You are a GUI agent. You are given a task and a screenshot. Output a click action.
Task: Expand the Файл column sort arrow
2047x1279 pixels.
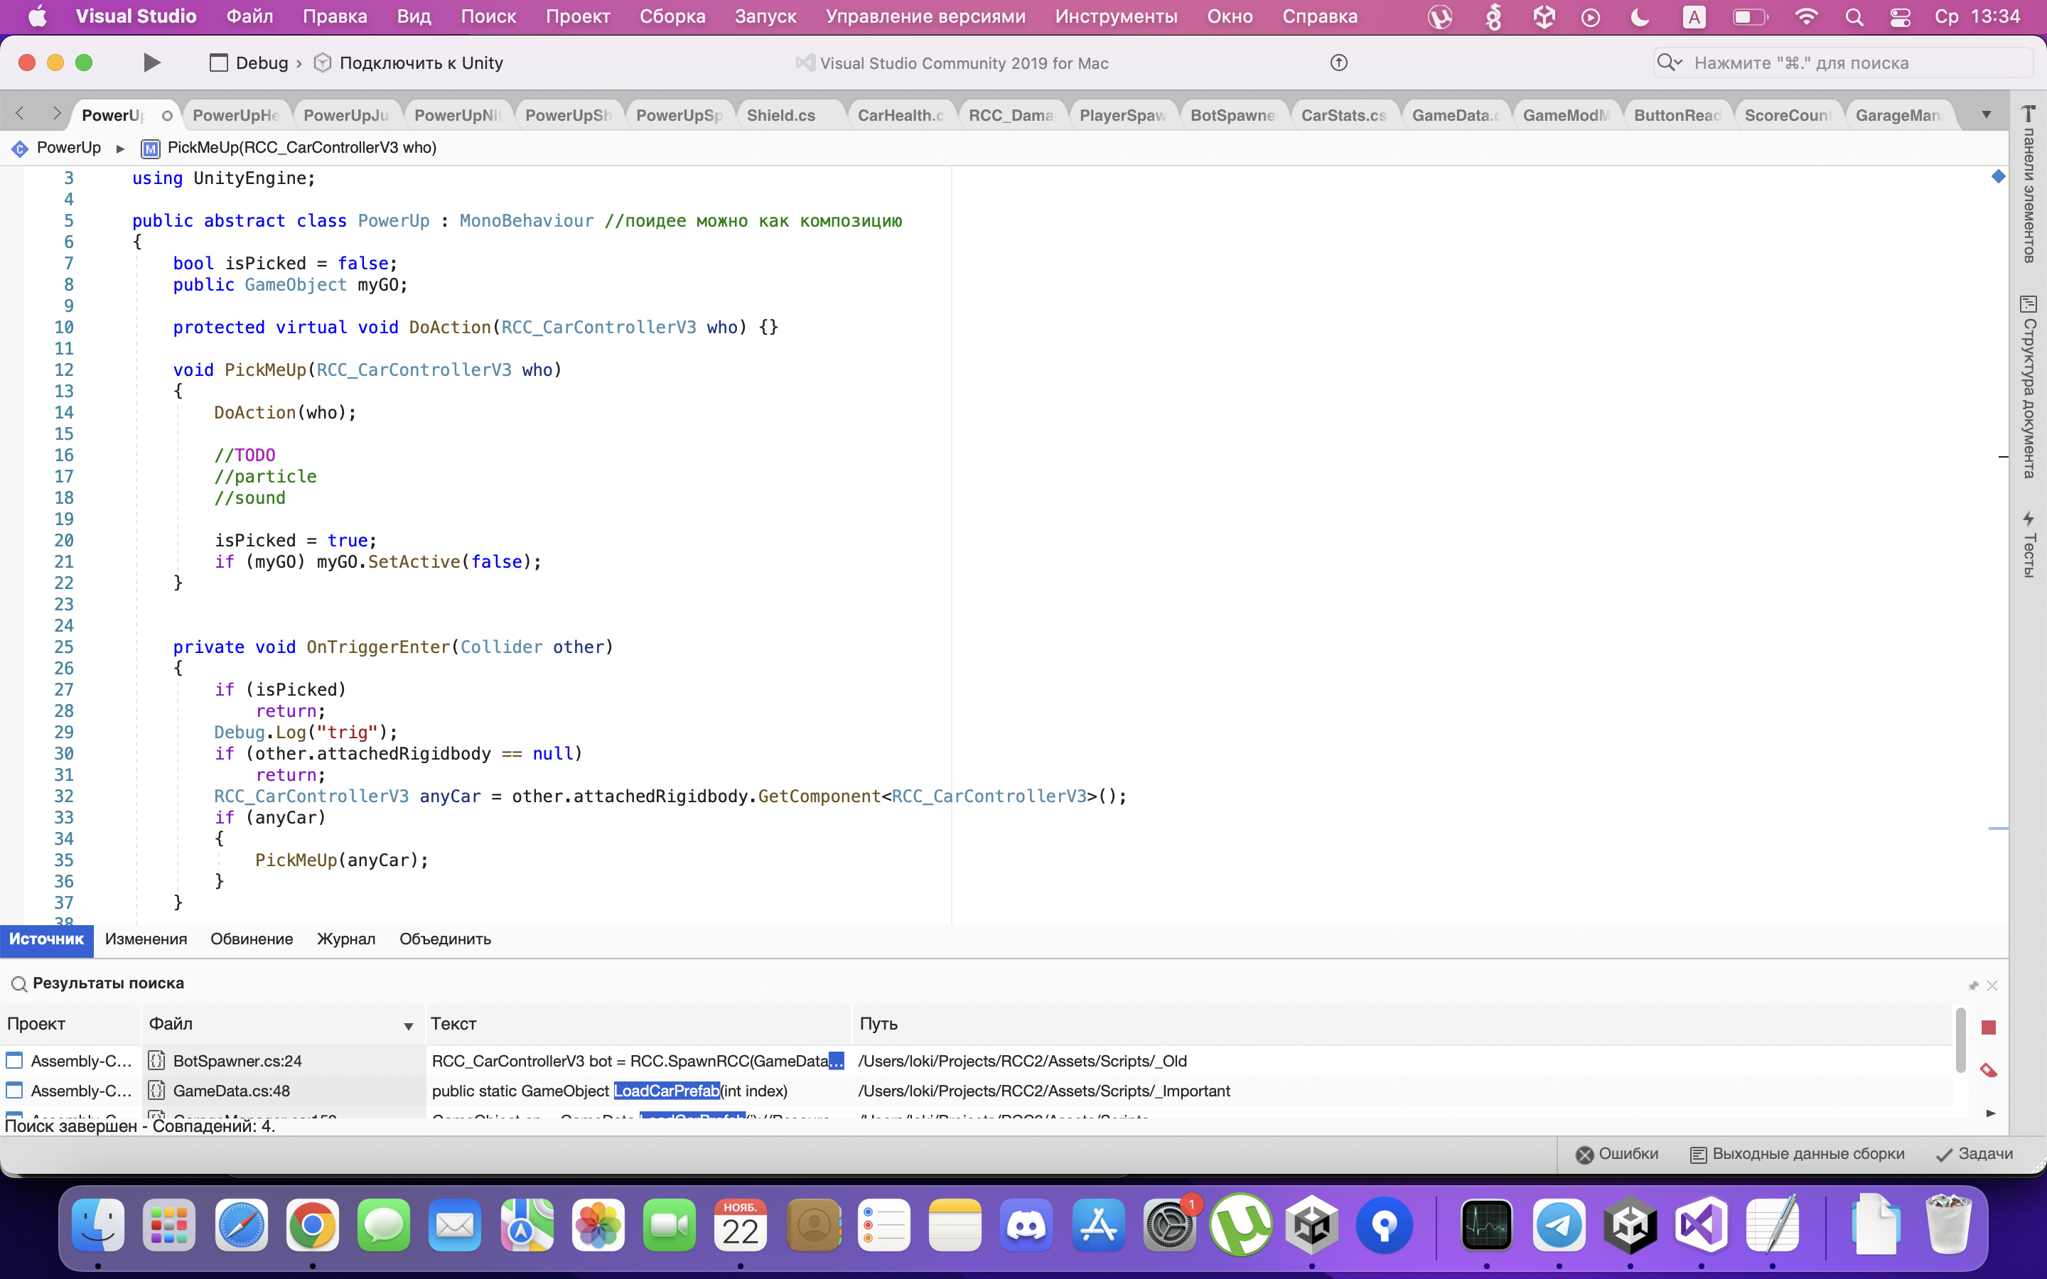click(409, 1025)
